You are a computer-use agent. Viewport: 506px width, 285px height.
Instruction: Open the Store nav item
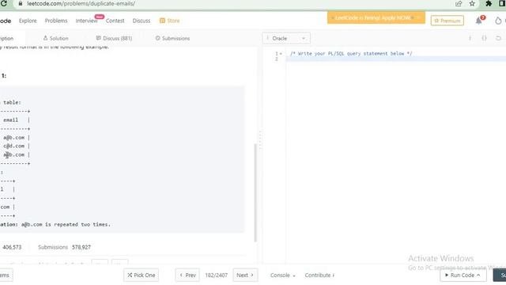(170, 21)
